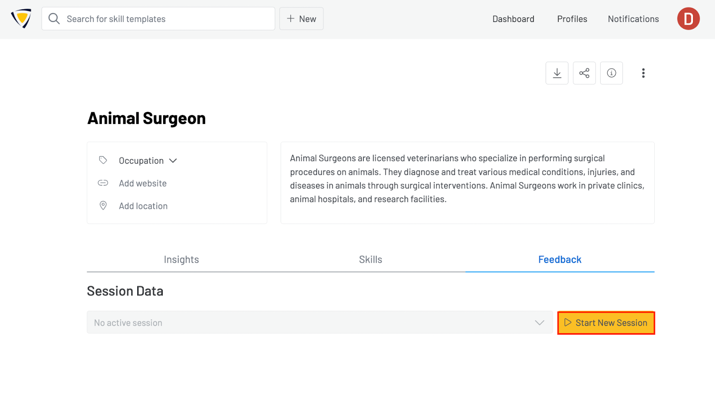Open the three-dot more options menu
The height and width of the screenshot is (408, 715).
(x=643, y=73)
